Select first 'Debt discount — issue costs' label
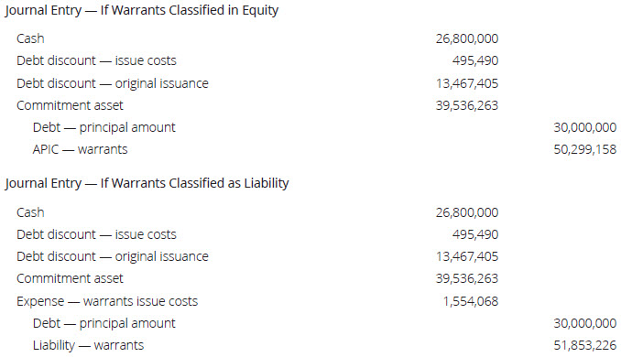621x357 pixels. pyautogui.click(x=96, y=60)
